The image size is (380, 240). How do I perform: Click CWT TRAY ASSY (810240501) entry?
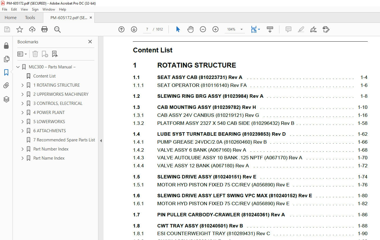tap(200, 226)
